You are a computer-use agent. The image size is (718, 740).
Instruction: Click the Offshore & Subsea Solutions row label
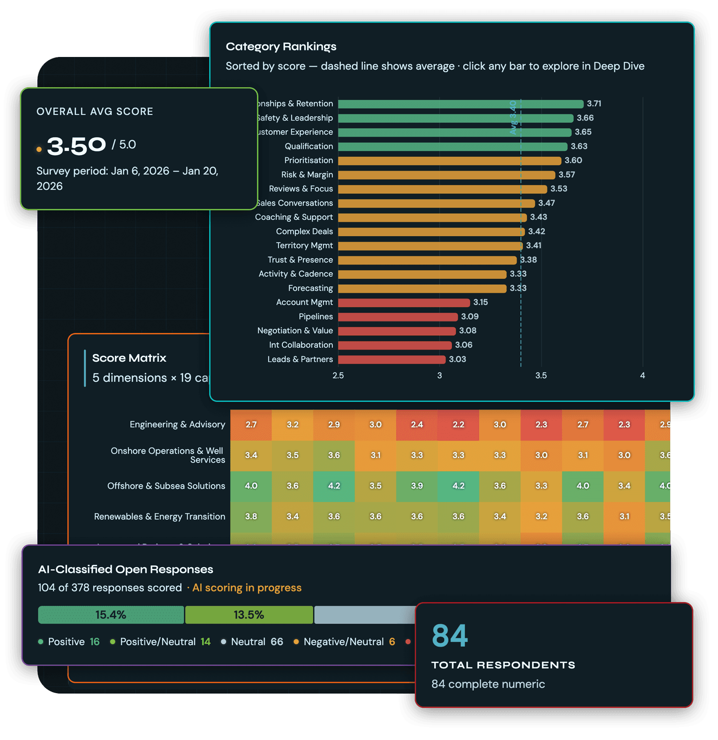point(166,486)
